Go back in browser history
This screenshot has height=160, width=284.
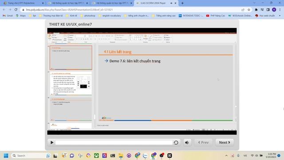[x=4, y=10]
